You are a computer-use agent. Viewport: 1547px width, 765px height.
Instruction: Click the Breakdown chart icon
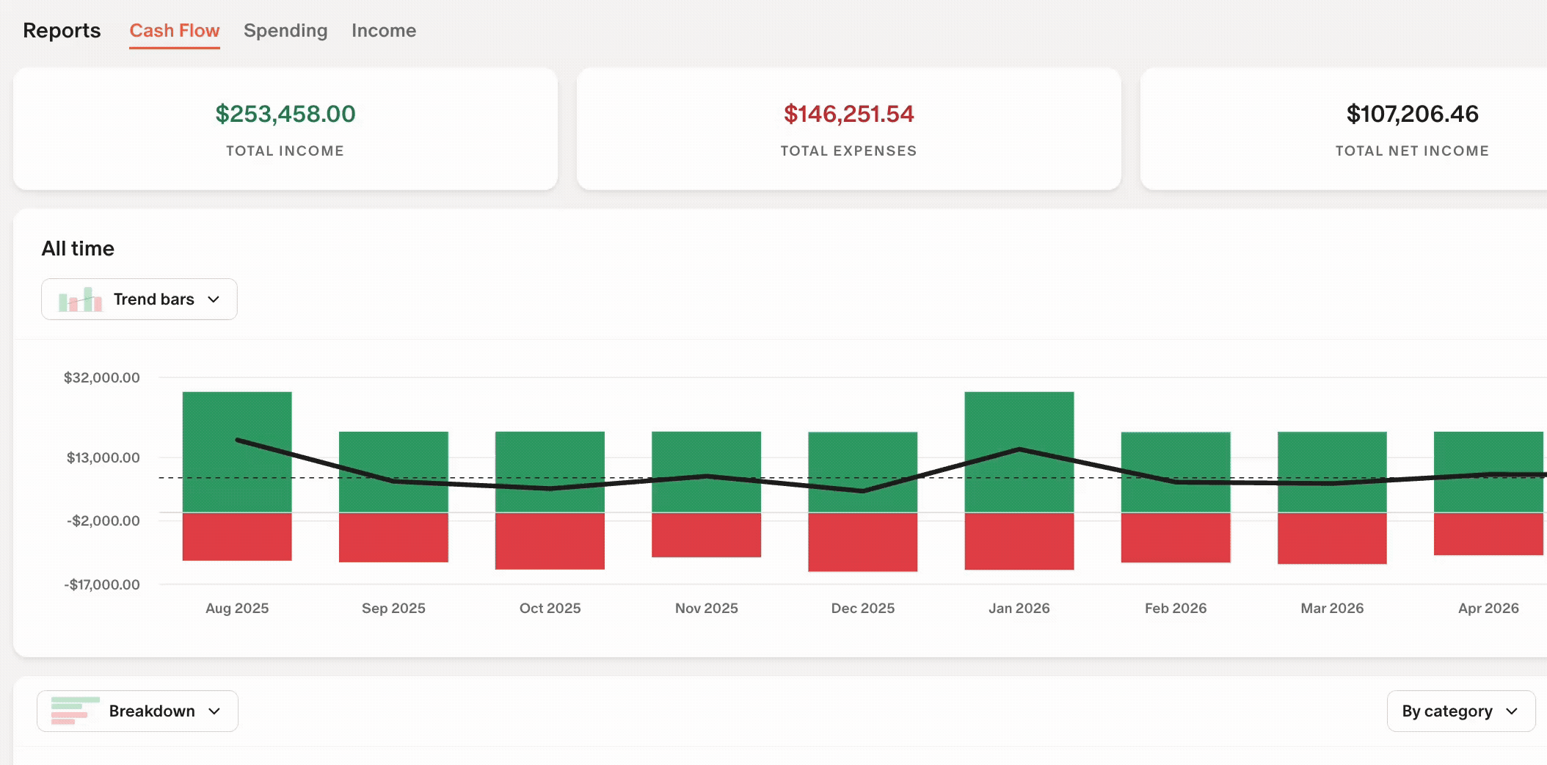[76, 711]
